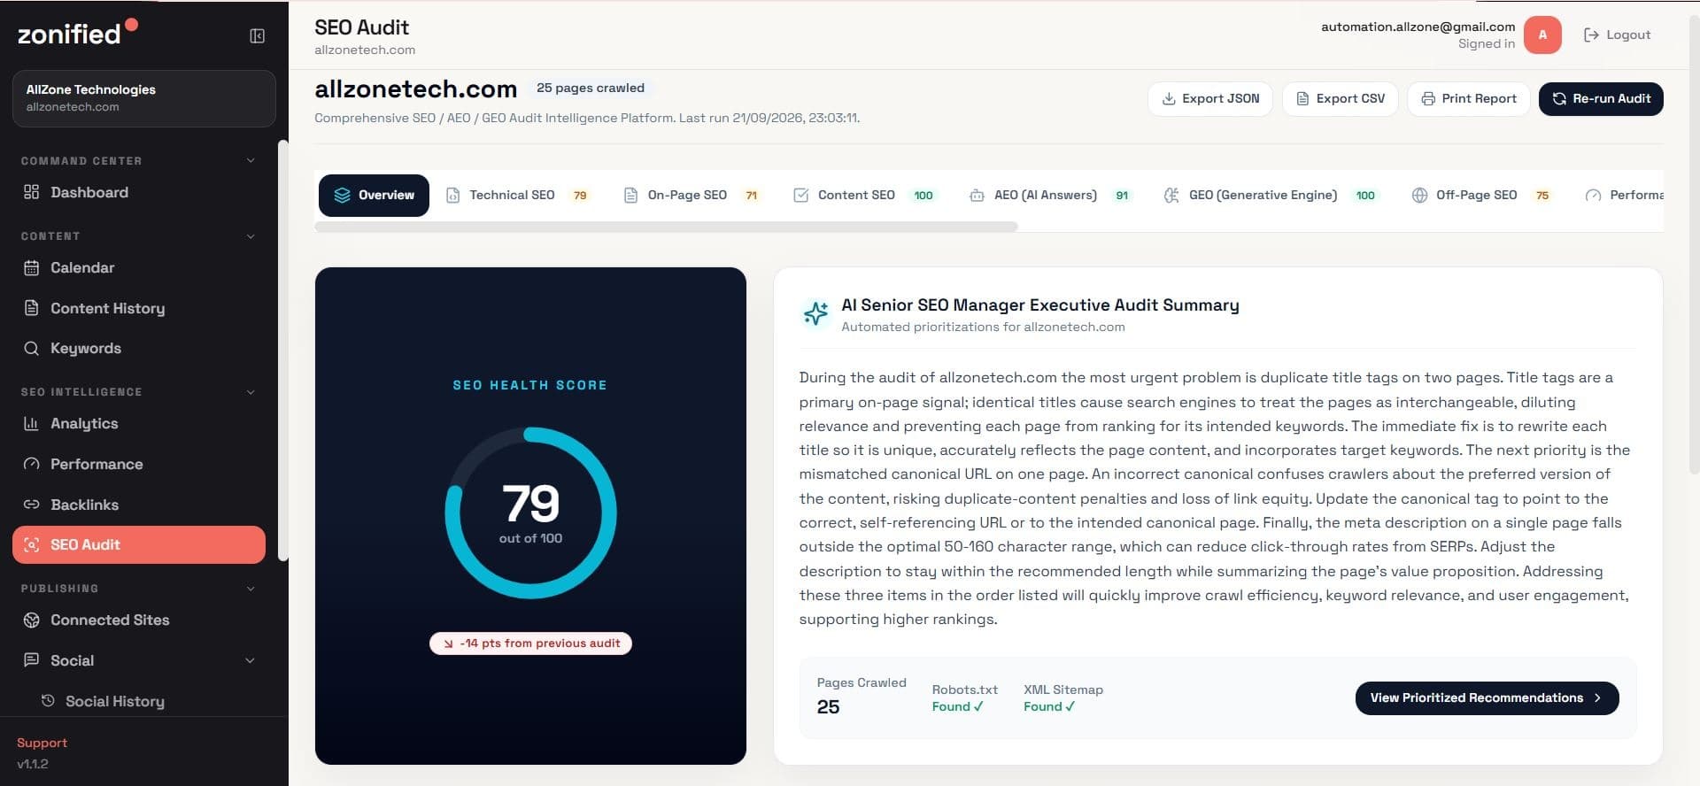Switch to the On-Page SEO tab
This screenshot has width=1700, height=786.
[692, 195]
